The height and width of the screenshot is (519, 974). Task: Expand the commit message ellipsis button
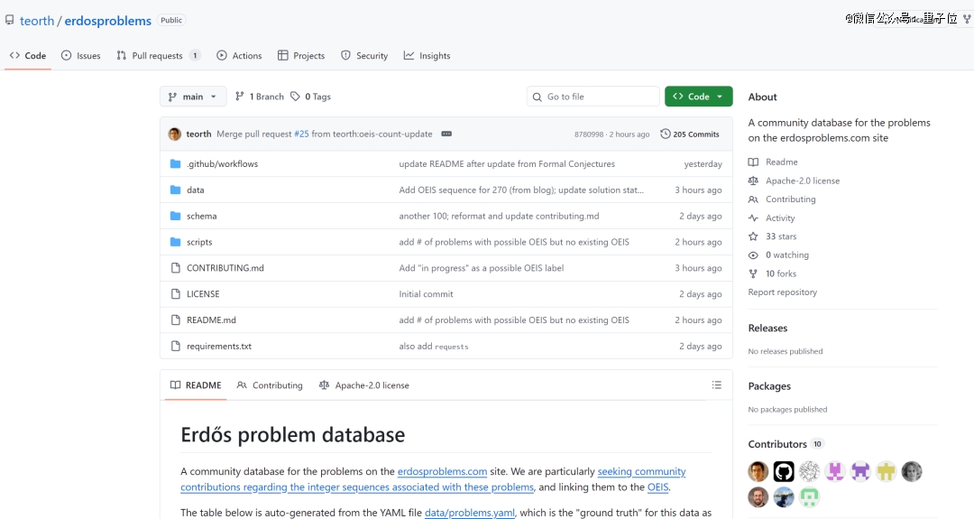446,134
